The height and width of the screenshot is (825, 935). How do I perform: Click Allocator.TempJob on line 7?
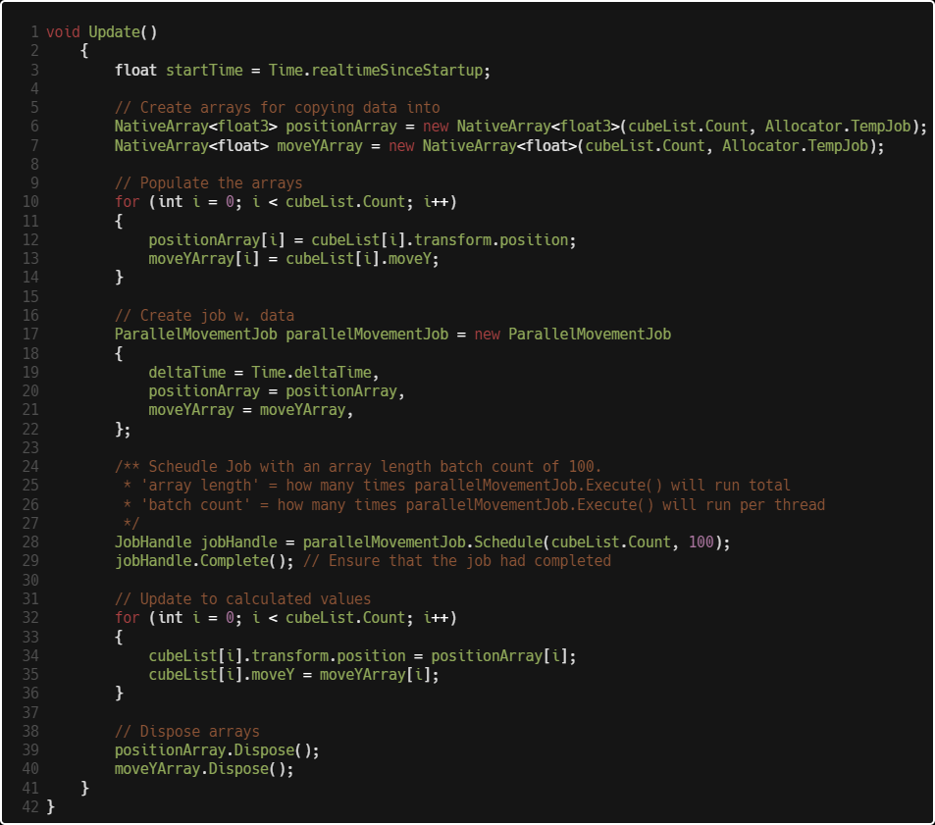click(x=795, y=146)
